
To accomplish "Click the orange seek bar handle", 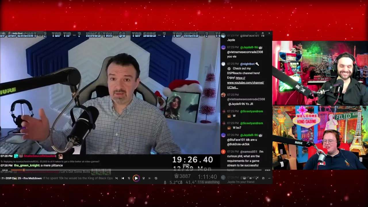I will [x=24, y=170].
